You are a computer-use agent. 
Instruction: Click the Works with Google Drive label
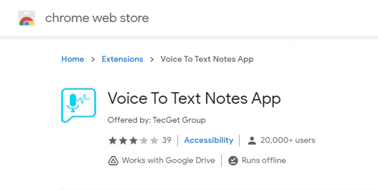(x=168, y=160)
